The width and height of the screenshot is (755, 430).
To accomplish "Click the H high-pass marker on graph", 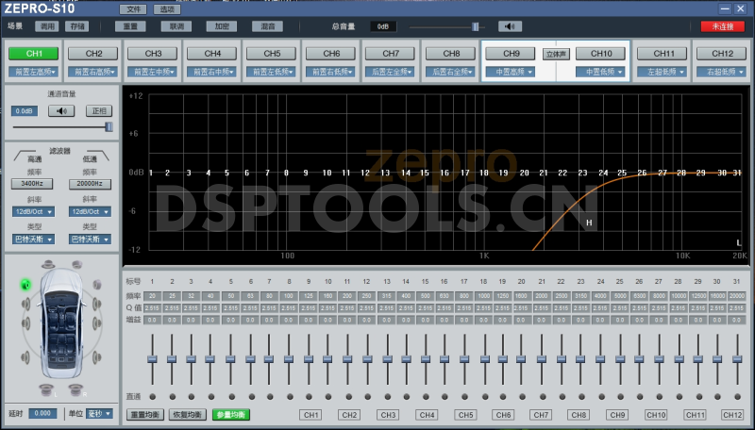I will click(x=589, y=223).
